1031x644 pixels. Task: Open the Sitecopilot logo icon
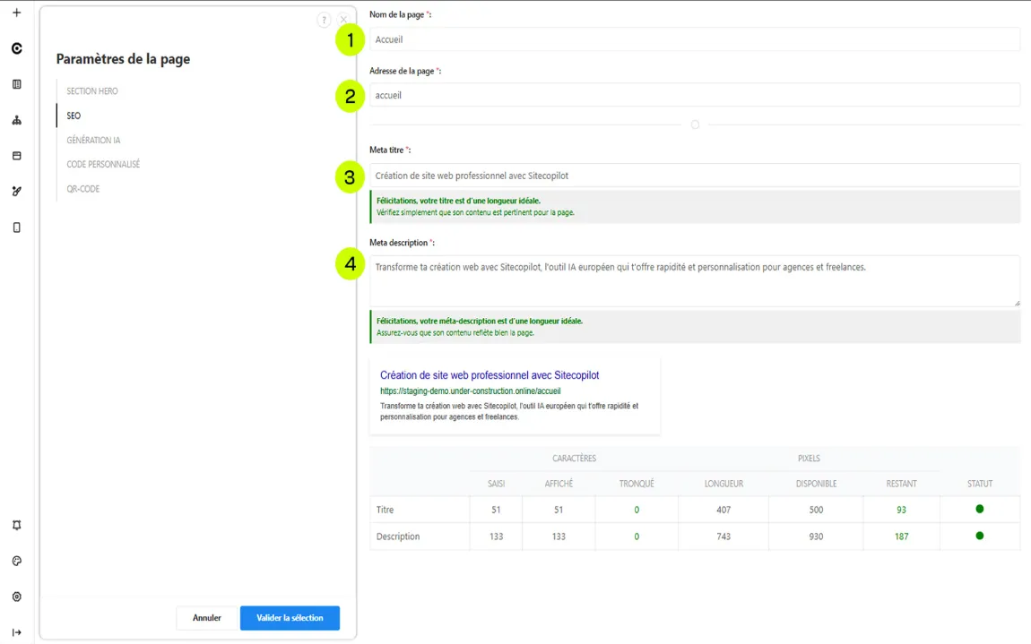16,48
